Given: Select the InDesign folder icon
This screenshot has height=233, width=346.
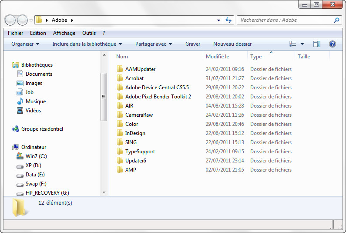Looking at the screenshot, I should (120, 133).
